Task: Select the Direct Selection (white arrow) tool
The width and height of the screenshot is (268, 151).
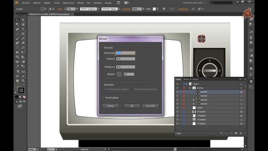Action: coord(23,20)
